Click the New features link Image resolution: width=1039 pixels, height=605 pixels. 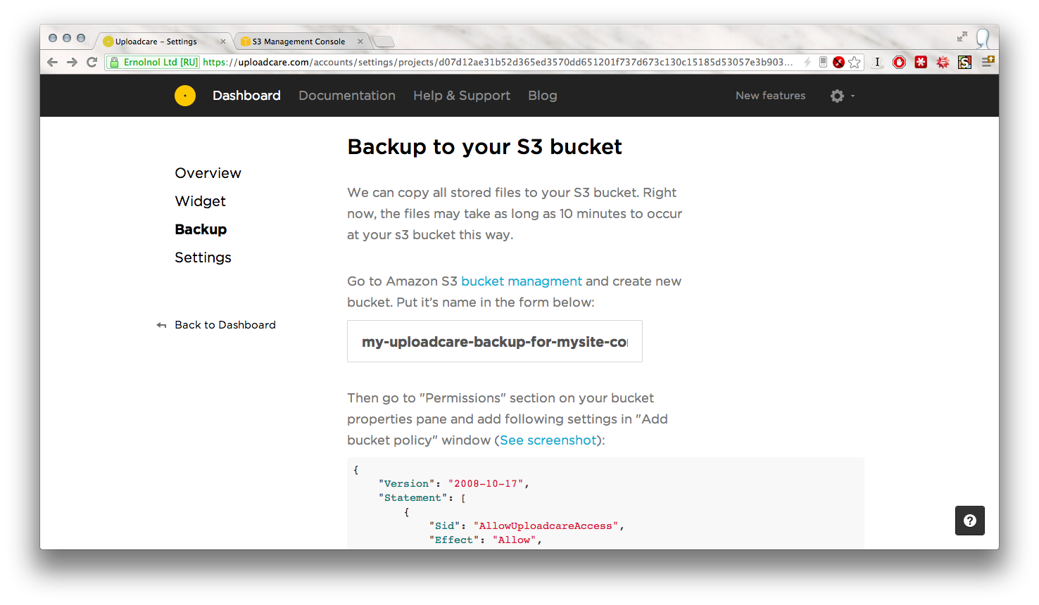(770, 96)
